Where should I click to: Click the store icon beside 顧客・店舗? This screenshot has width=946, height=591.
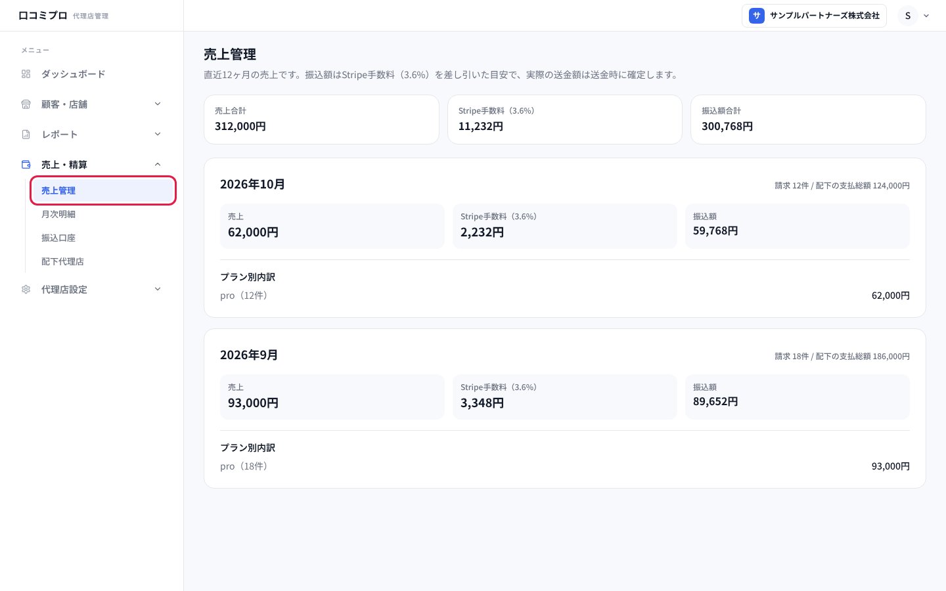click(x=26, y=104)
